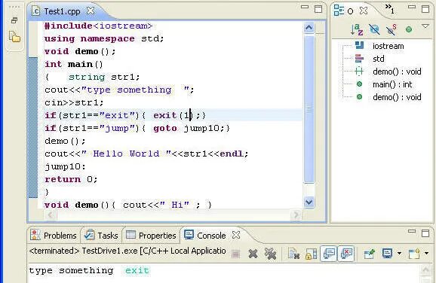
Task: Click editor vertical scrollbar down arrow
Action: coord(309,202)
